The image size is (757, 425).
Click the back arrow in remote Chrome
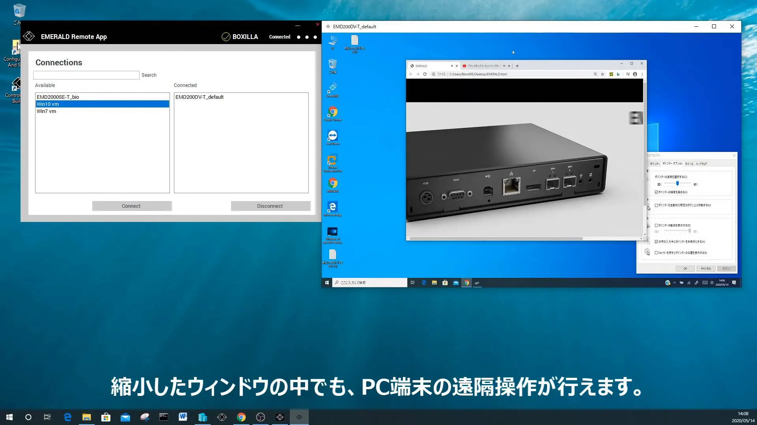[411, 74]
